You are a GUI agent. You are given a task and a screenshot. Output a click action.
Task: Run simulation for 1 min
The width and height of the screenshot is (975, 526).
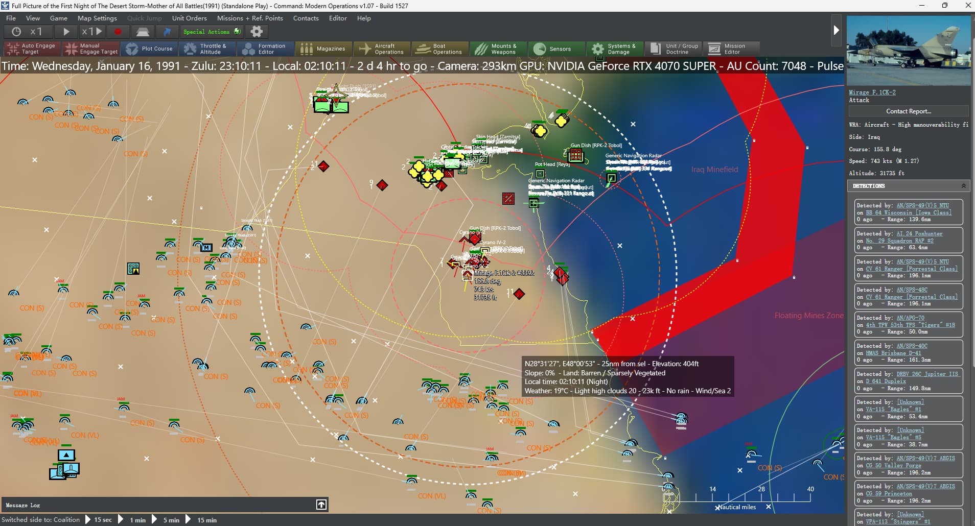132,520
